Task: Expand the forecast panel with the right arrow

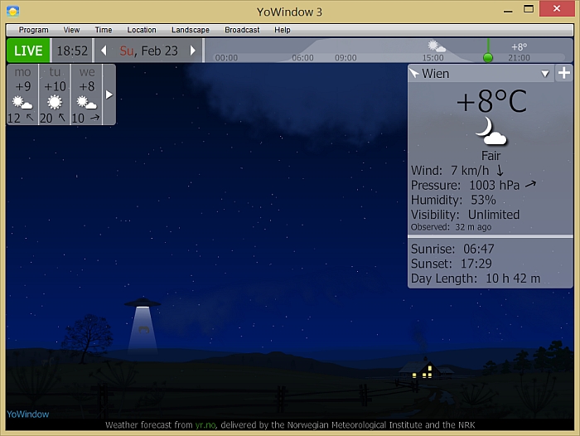Action: coord(109,94)
